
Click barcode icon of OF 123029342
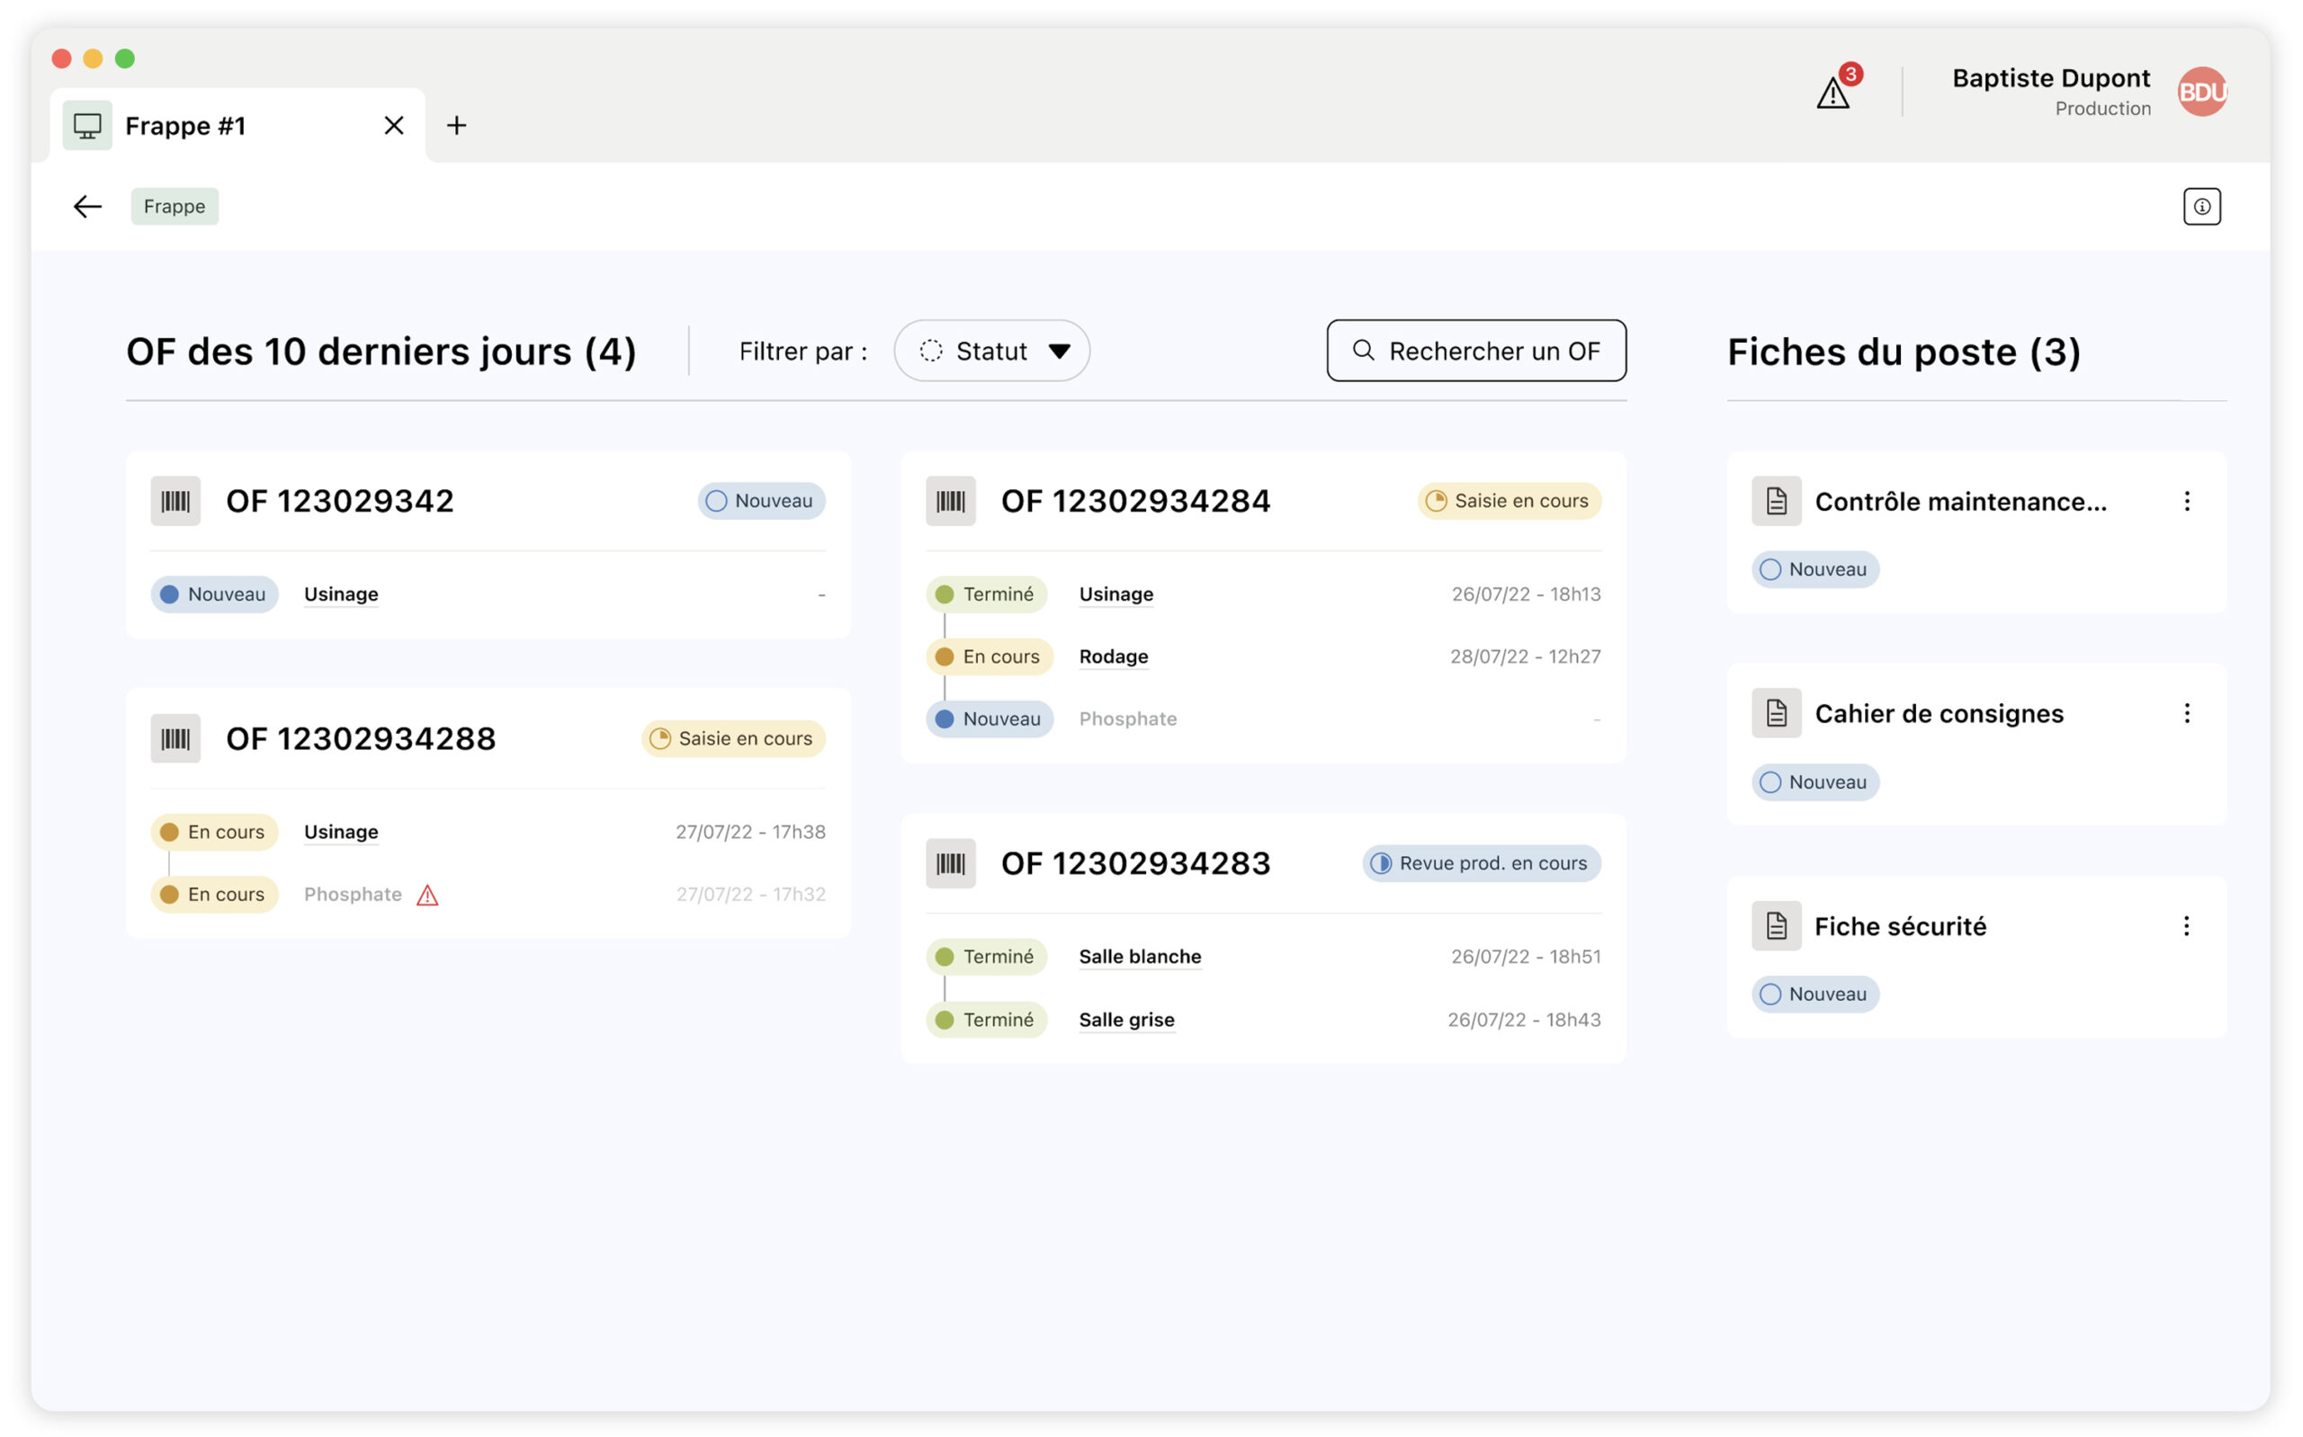pos(175,501)
